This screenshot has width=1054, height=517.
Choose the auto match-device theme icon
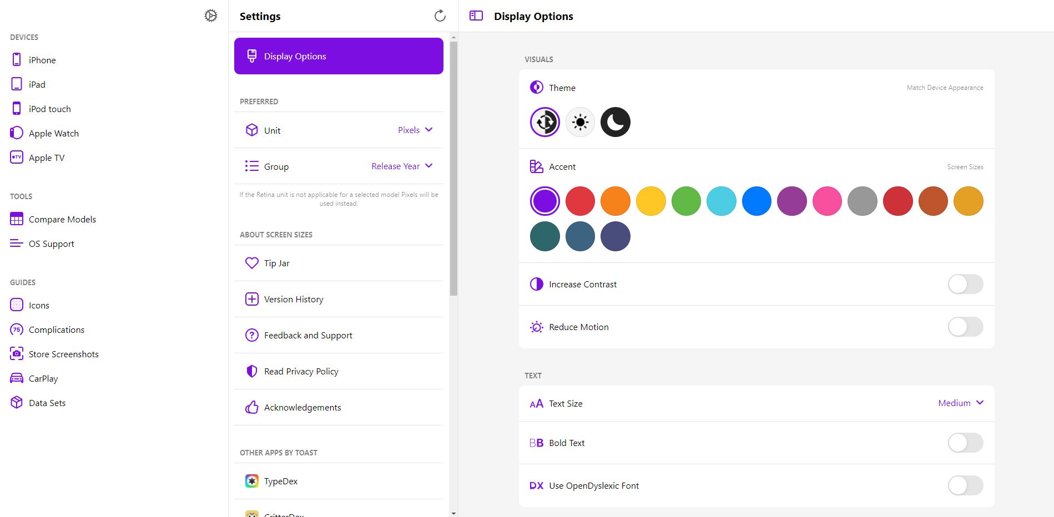click(x=545, y=122)
